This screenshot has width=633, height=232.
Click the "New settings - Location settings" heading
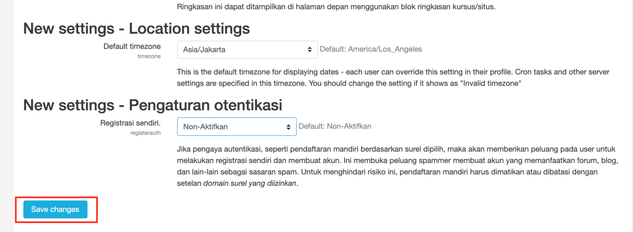[x=136, y=28]
